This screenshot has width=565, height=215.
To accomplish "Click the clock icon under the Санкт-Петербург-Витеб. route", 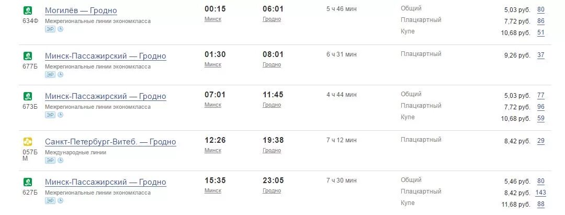I will (x=61, y=160).
